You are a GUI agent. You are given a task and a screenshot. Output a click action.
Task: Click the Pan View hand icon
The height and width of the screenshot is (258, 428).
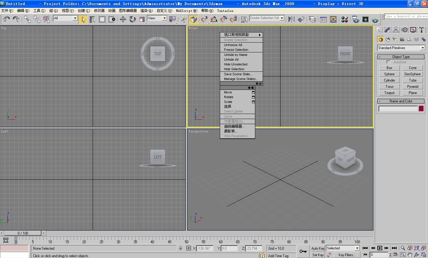(410, 254)
